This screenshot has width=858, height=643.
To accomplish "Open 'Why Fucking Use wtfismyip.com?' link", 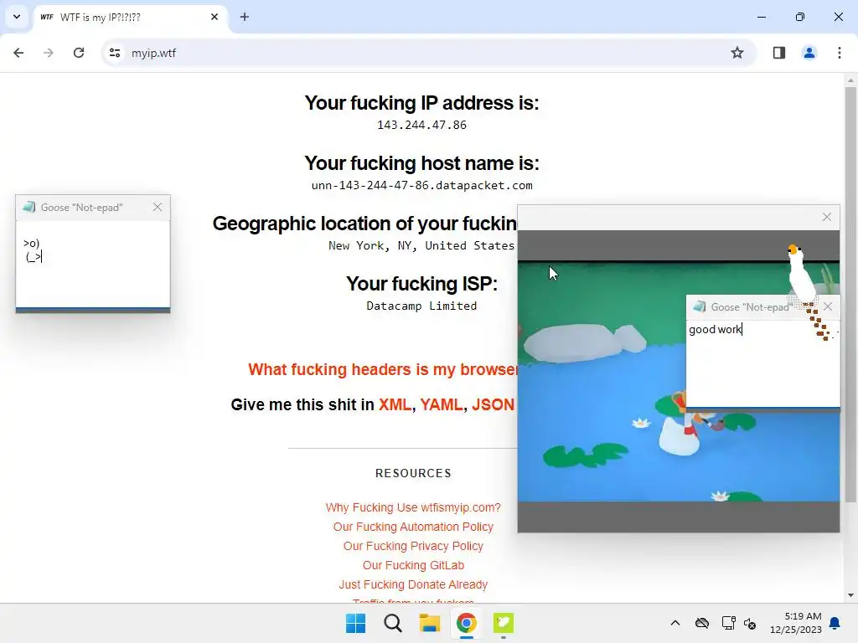I will (x=413, y=507).
